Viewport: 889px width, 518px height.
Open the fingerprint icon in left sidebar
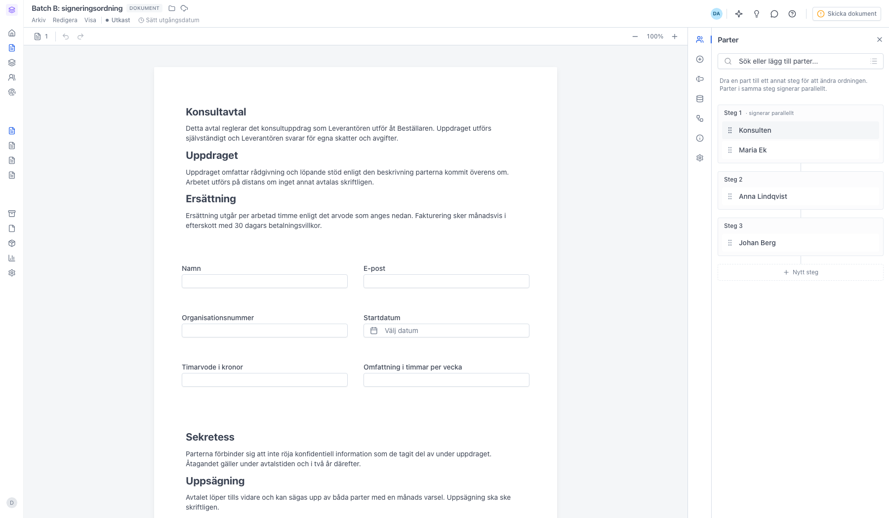[x=12, y=92]
